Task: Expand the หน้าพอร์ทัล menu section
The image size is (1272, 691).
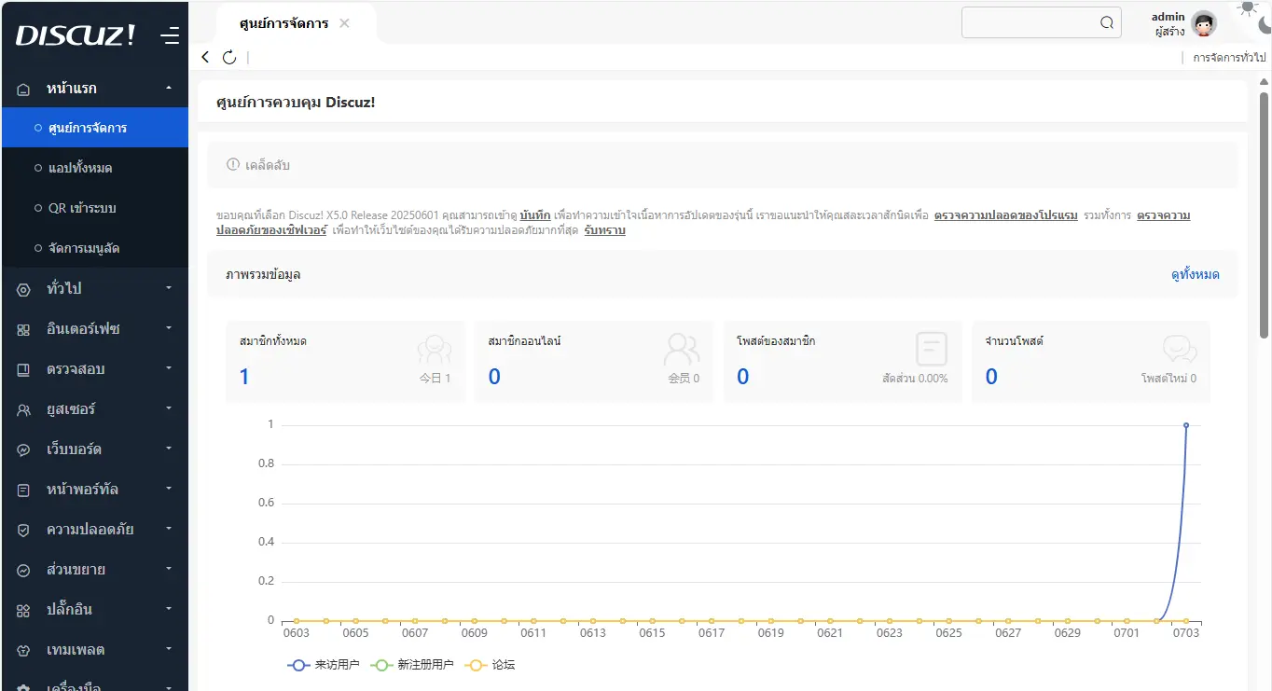Action: tap(169, 489)
